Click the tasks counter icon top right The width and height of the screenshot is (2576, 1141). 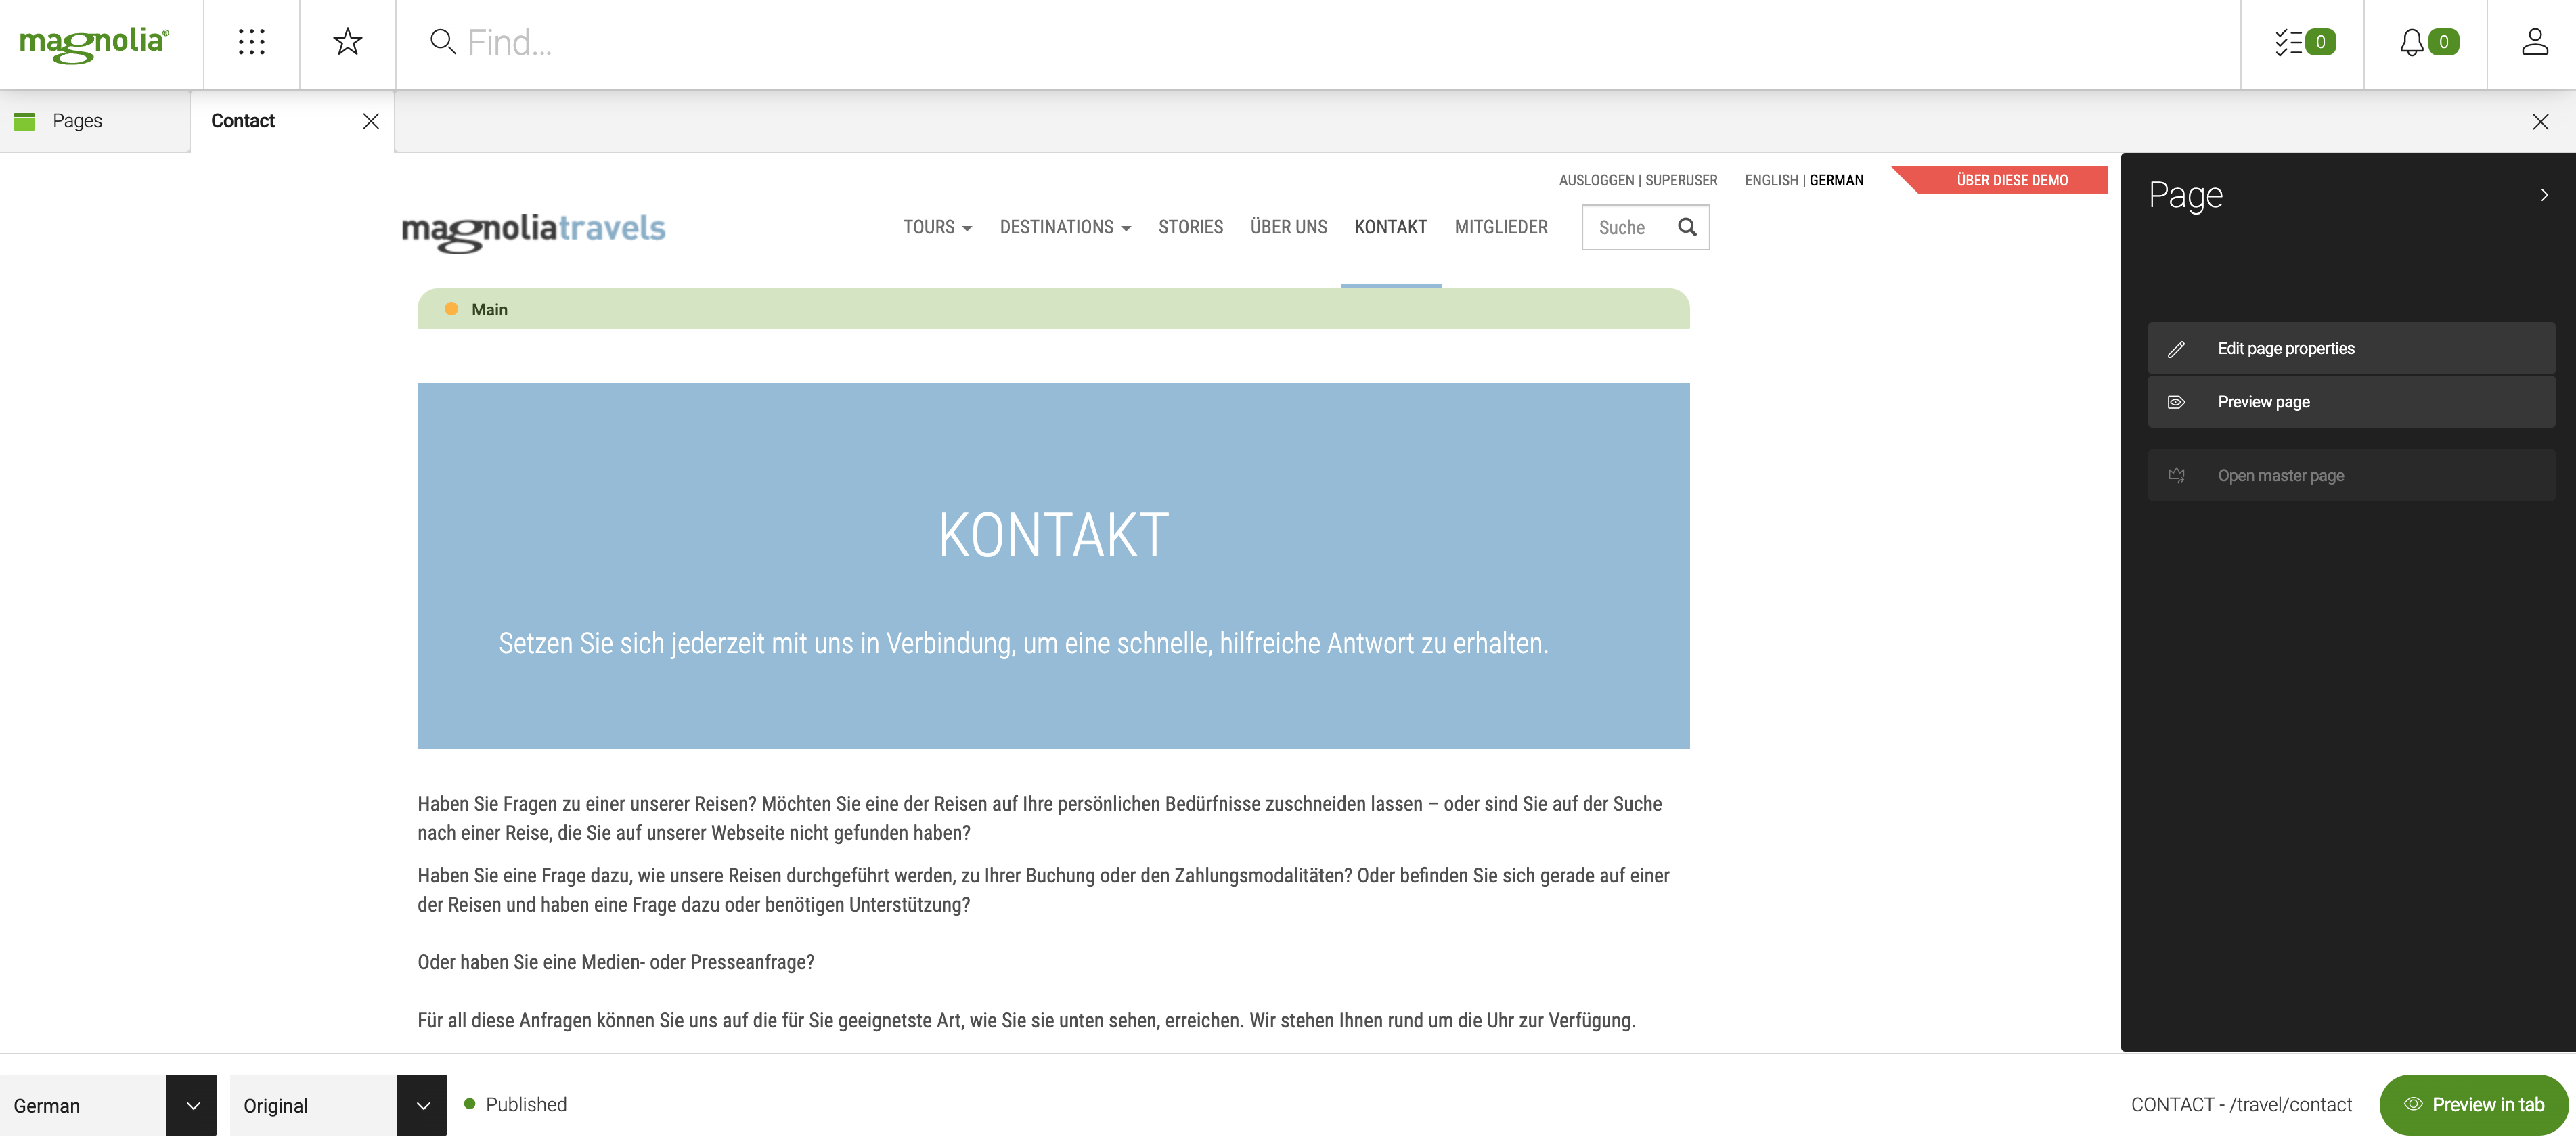coord(2303,43)
